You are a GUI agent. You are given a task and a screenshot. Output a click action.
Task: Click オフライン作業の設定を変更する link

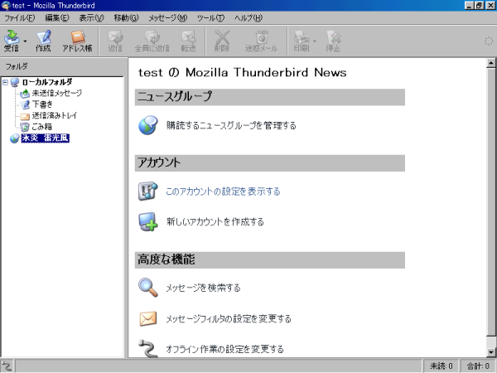(224, 349)
